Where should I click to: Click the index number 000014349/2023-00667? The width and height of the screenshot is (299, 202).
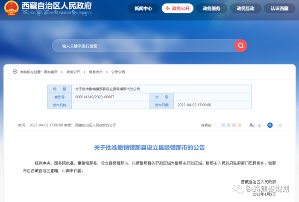94,97
